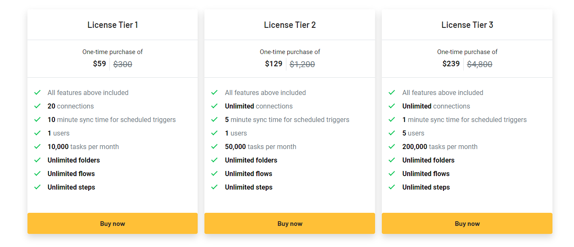574x247 pixels.
Task: Click checkmark next to 200,000 tasks per month
Action: click(x=392, y=147)
